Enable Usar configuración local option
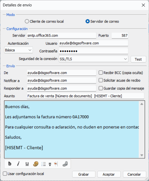Image resolution: width=149 pixels, height=181 pixels. pos(5,174)
